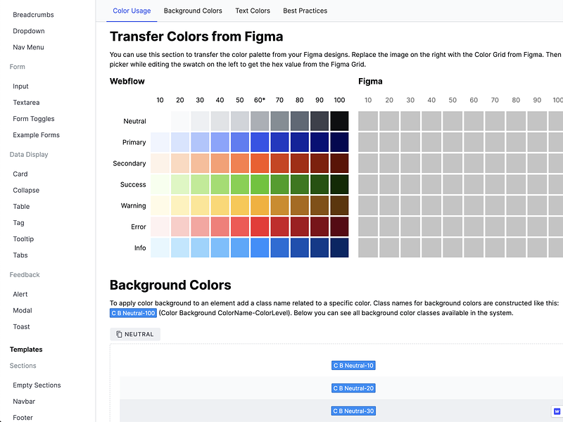The height and width of the screenshot is (422, 563).
Task: Open Empty Sections template
Action: 37,385
